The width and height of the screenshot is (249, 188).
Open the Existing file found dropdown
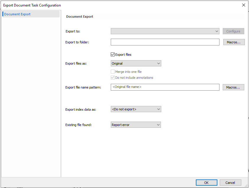(x=136, y=125)
